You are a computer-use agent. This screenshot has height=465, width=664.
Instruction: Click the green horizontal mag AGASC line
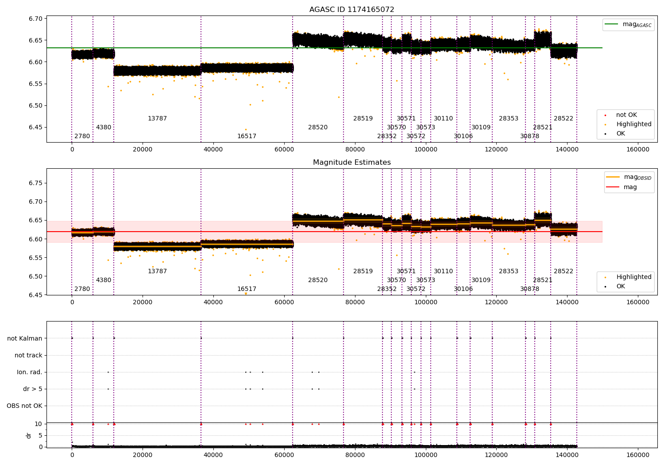(x=324, y=48)
